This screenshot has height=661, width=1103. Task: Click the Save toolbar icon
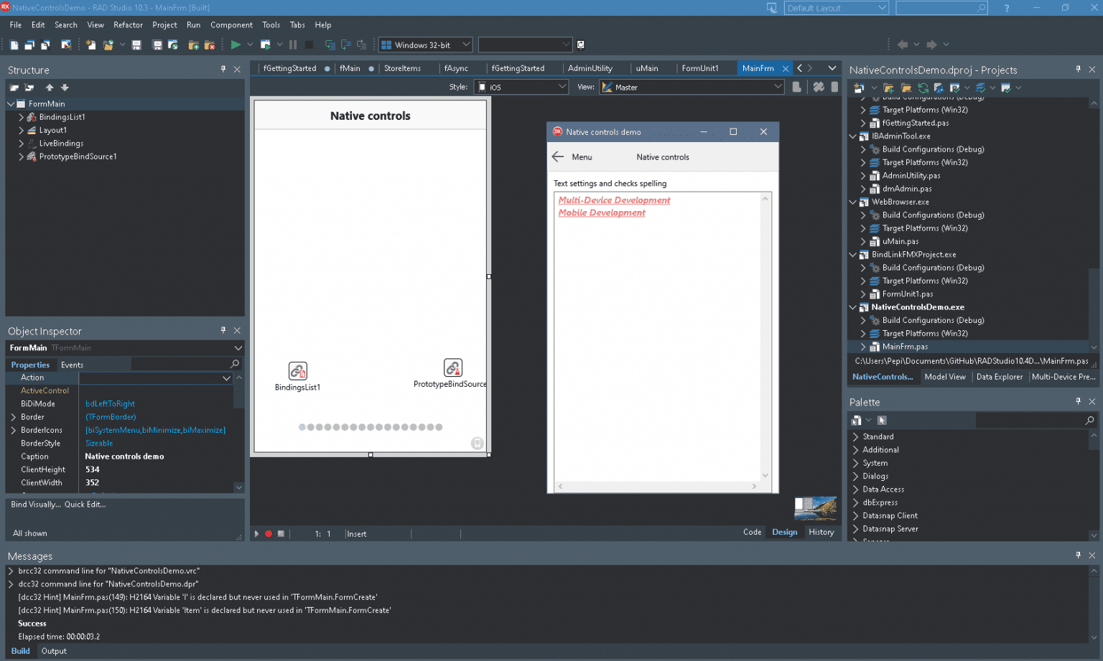pyautogui.click(x=136, y=44)
